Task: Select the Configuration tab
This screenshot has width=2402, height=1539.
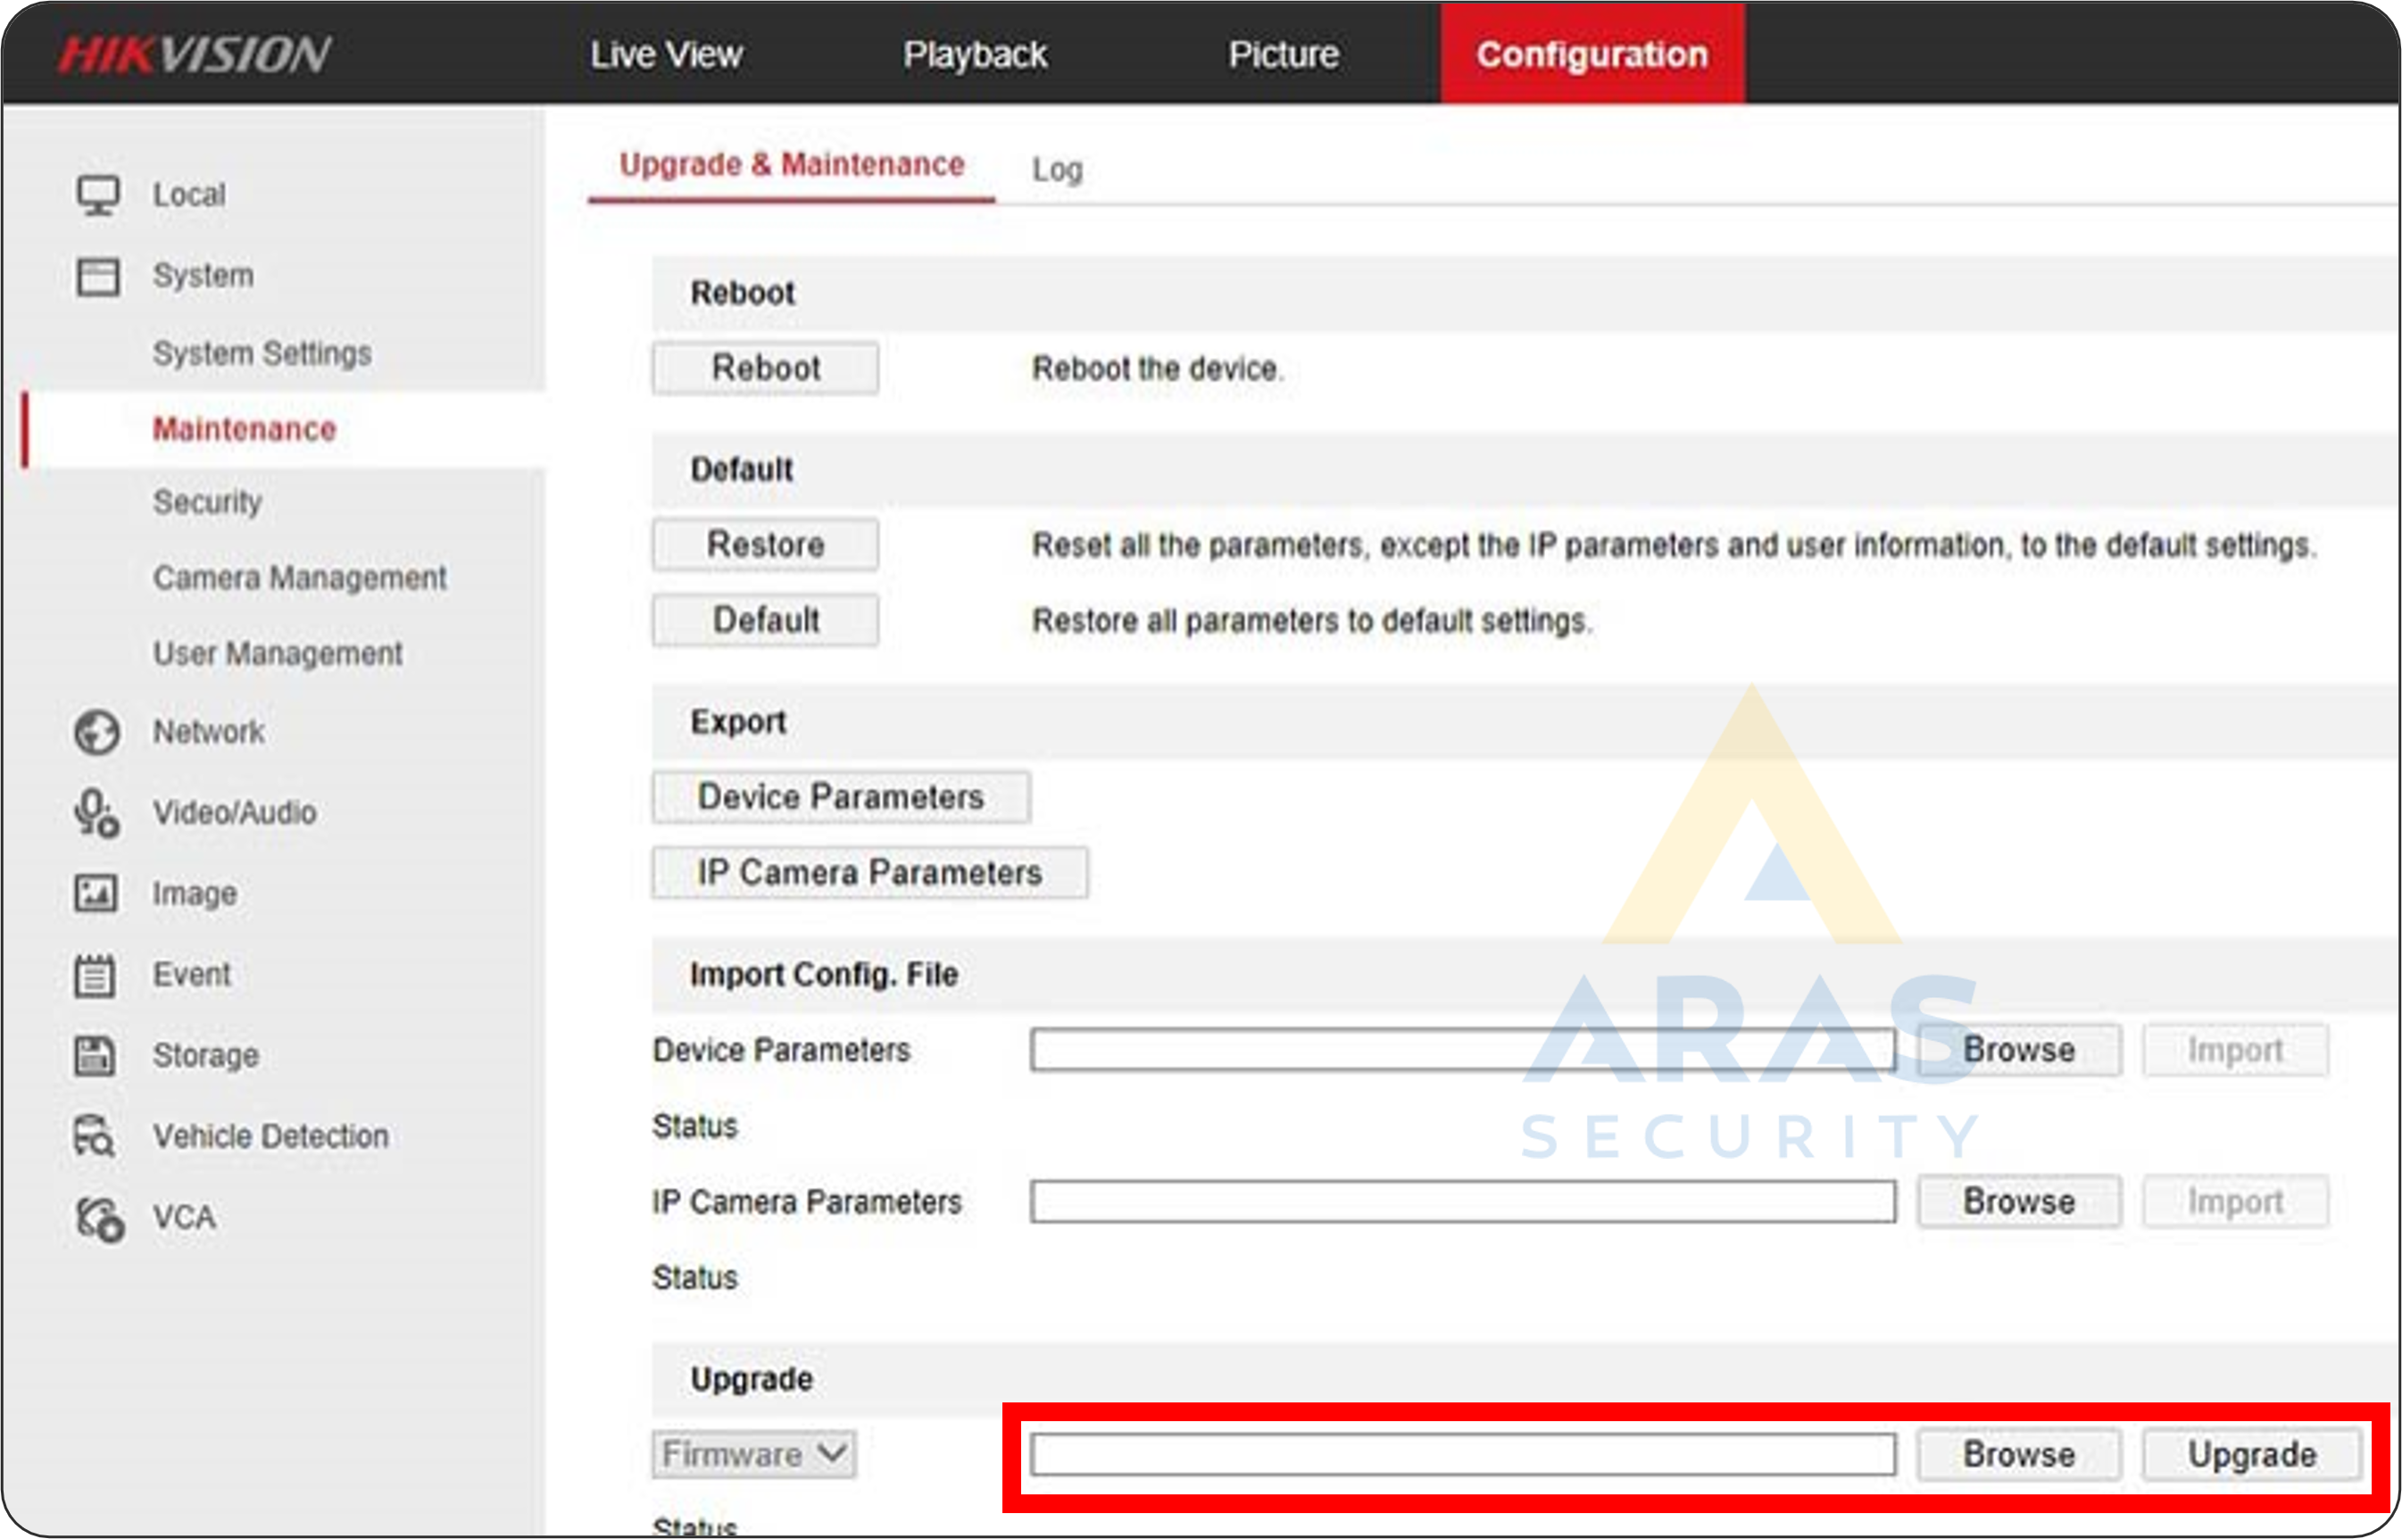Action: click(1592, 54)
